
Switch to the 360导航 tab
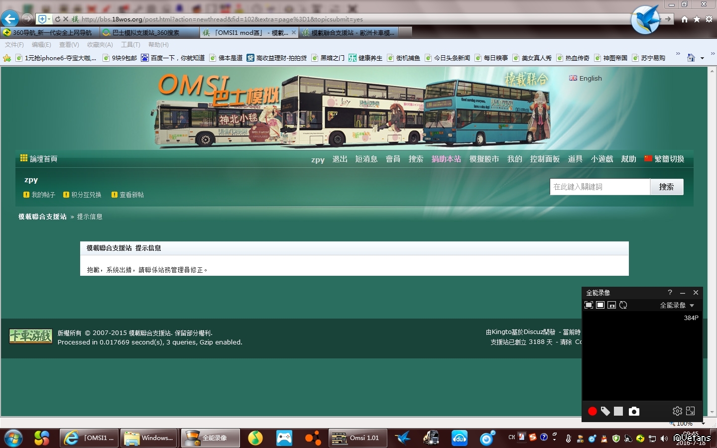tap(50, 32)
